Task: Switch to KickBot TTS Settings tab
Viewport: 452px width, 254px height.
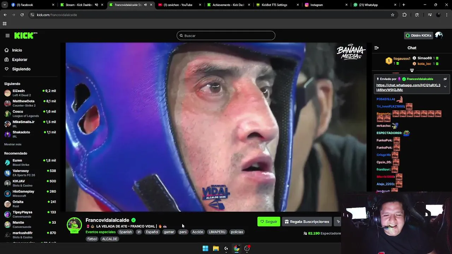Action: 277,5
